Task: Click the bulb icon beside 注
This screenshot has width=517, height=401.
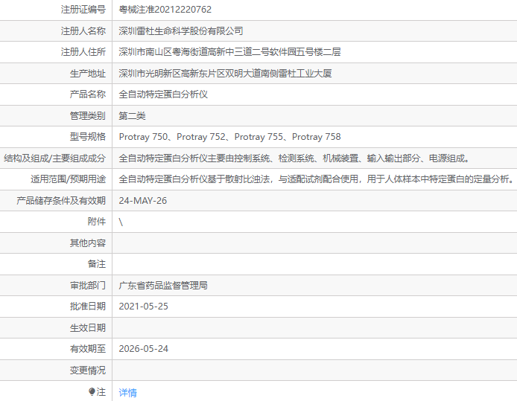Action: coord(92,391)
